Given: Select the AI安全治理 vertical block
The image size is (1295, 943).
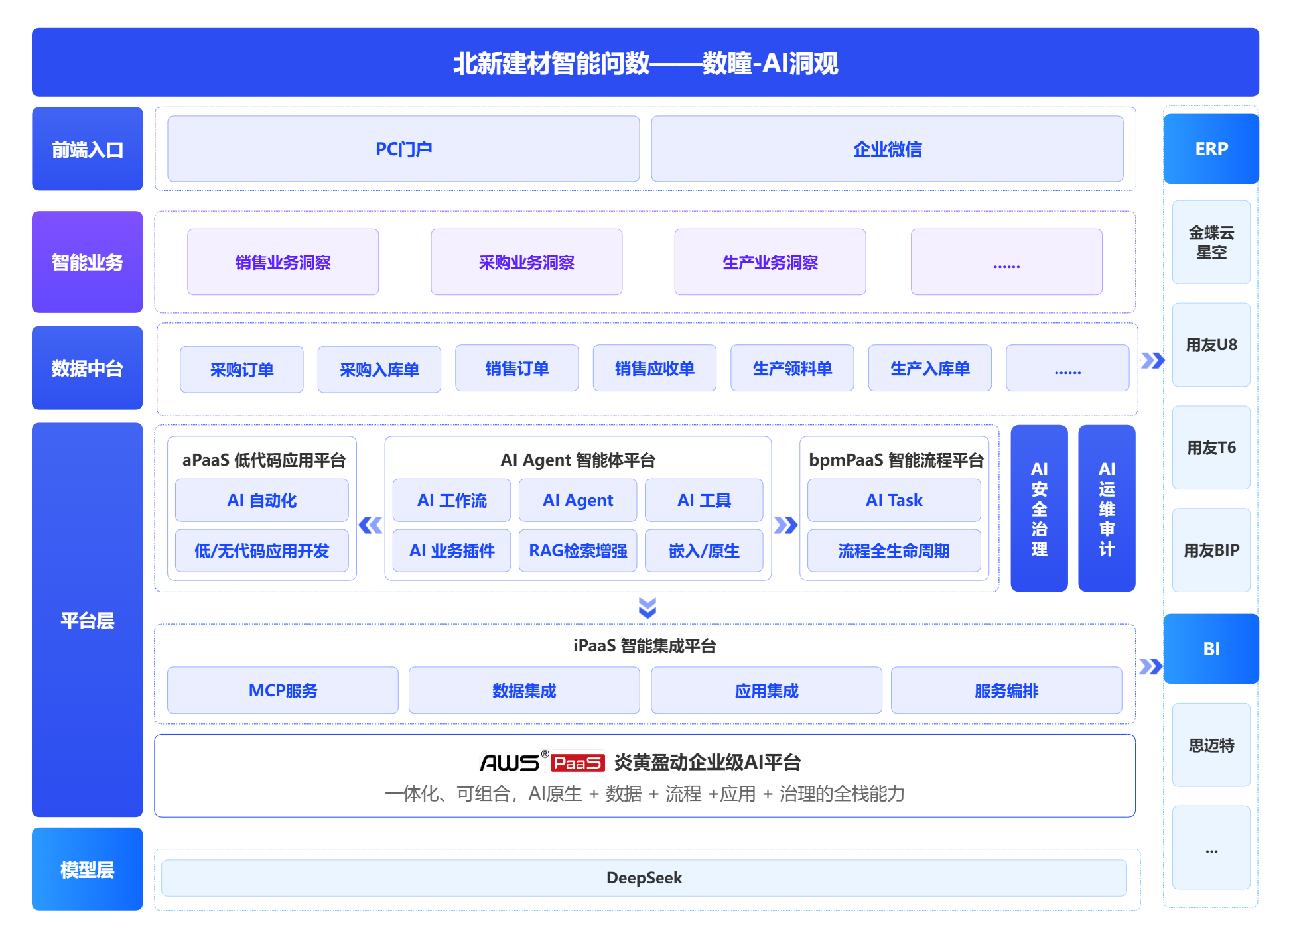Looking at the screenshot, I should [1039, 508].
